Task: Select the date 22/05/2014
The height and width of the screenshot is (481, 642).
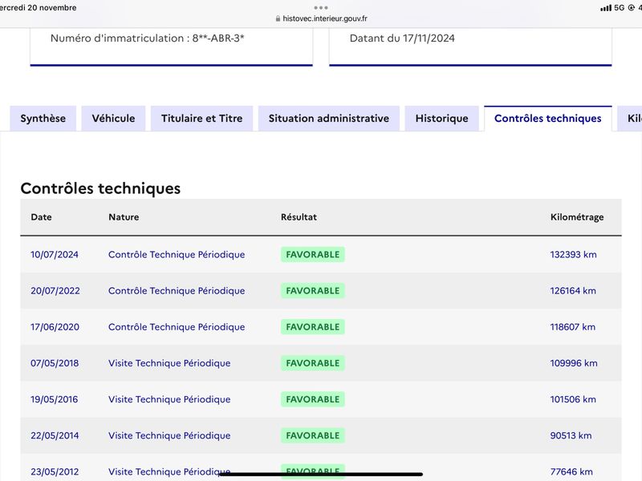Action: [55, 435]
